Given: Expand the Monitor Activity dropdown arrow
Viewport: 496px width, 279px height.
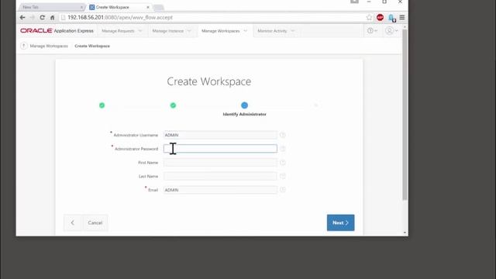Looking at the screenshot, I should pyautogui.click(x=293, y=31).
